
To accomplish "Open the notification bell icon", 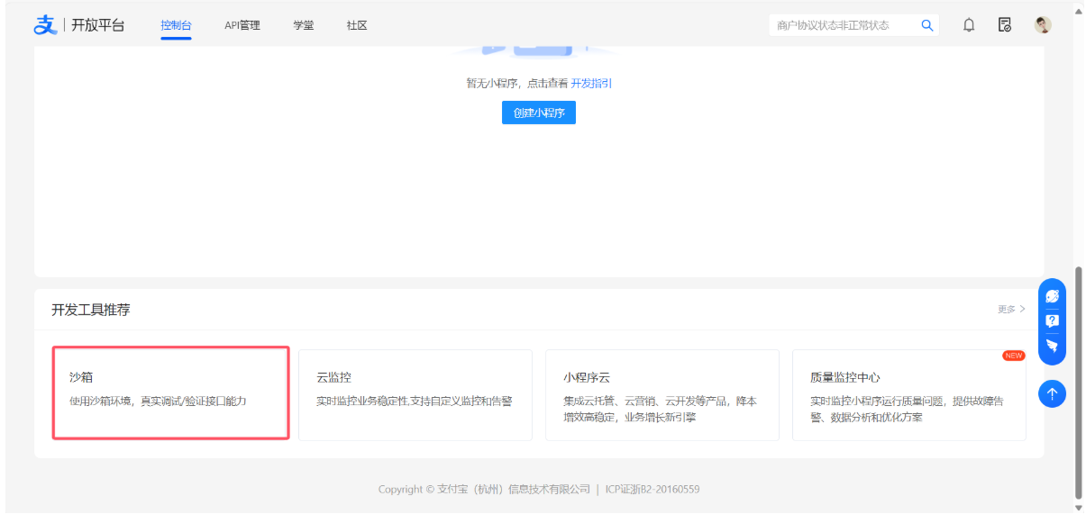I will (969, 25).
